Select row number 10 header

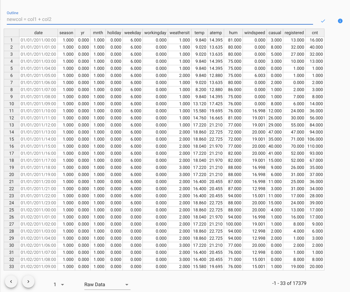[x=12, y=104]
